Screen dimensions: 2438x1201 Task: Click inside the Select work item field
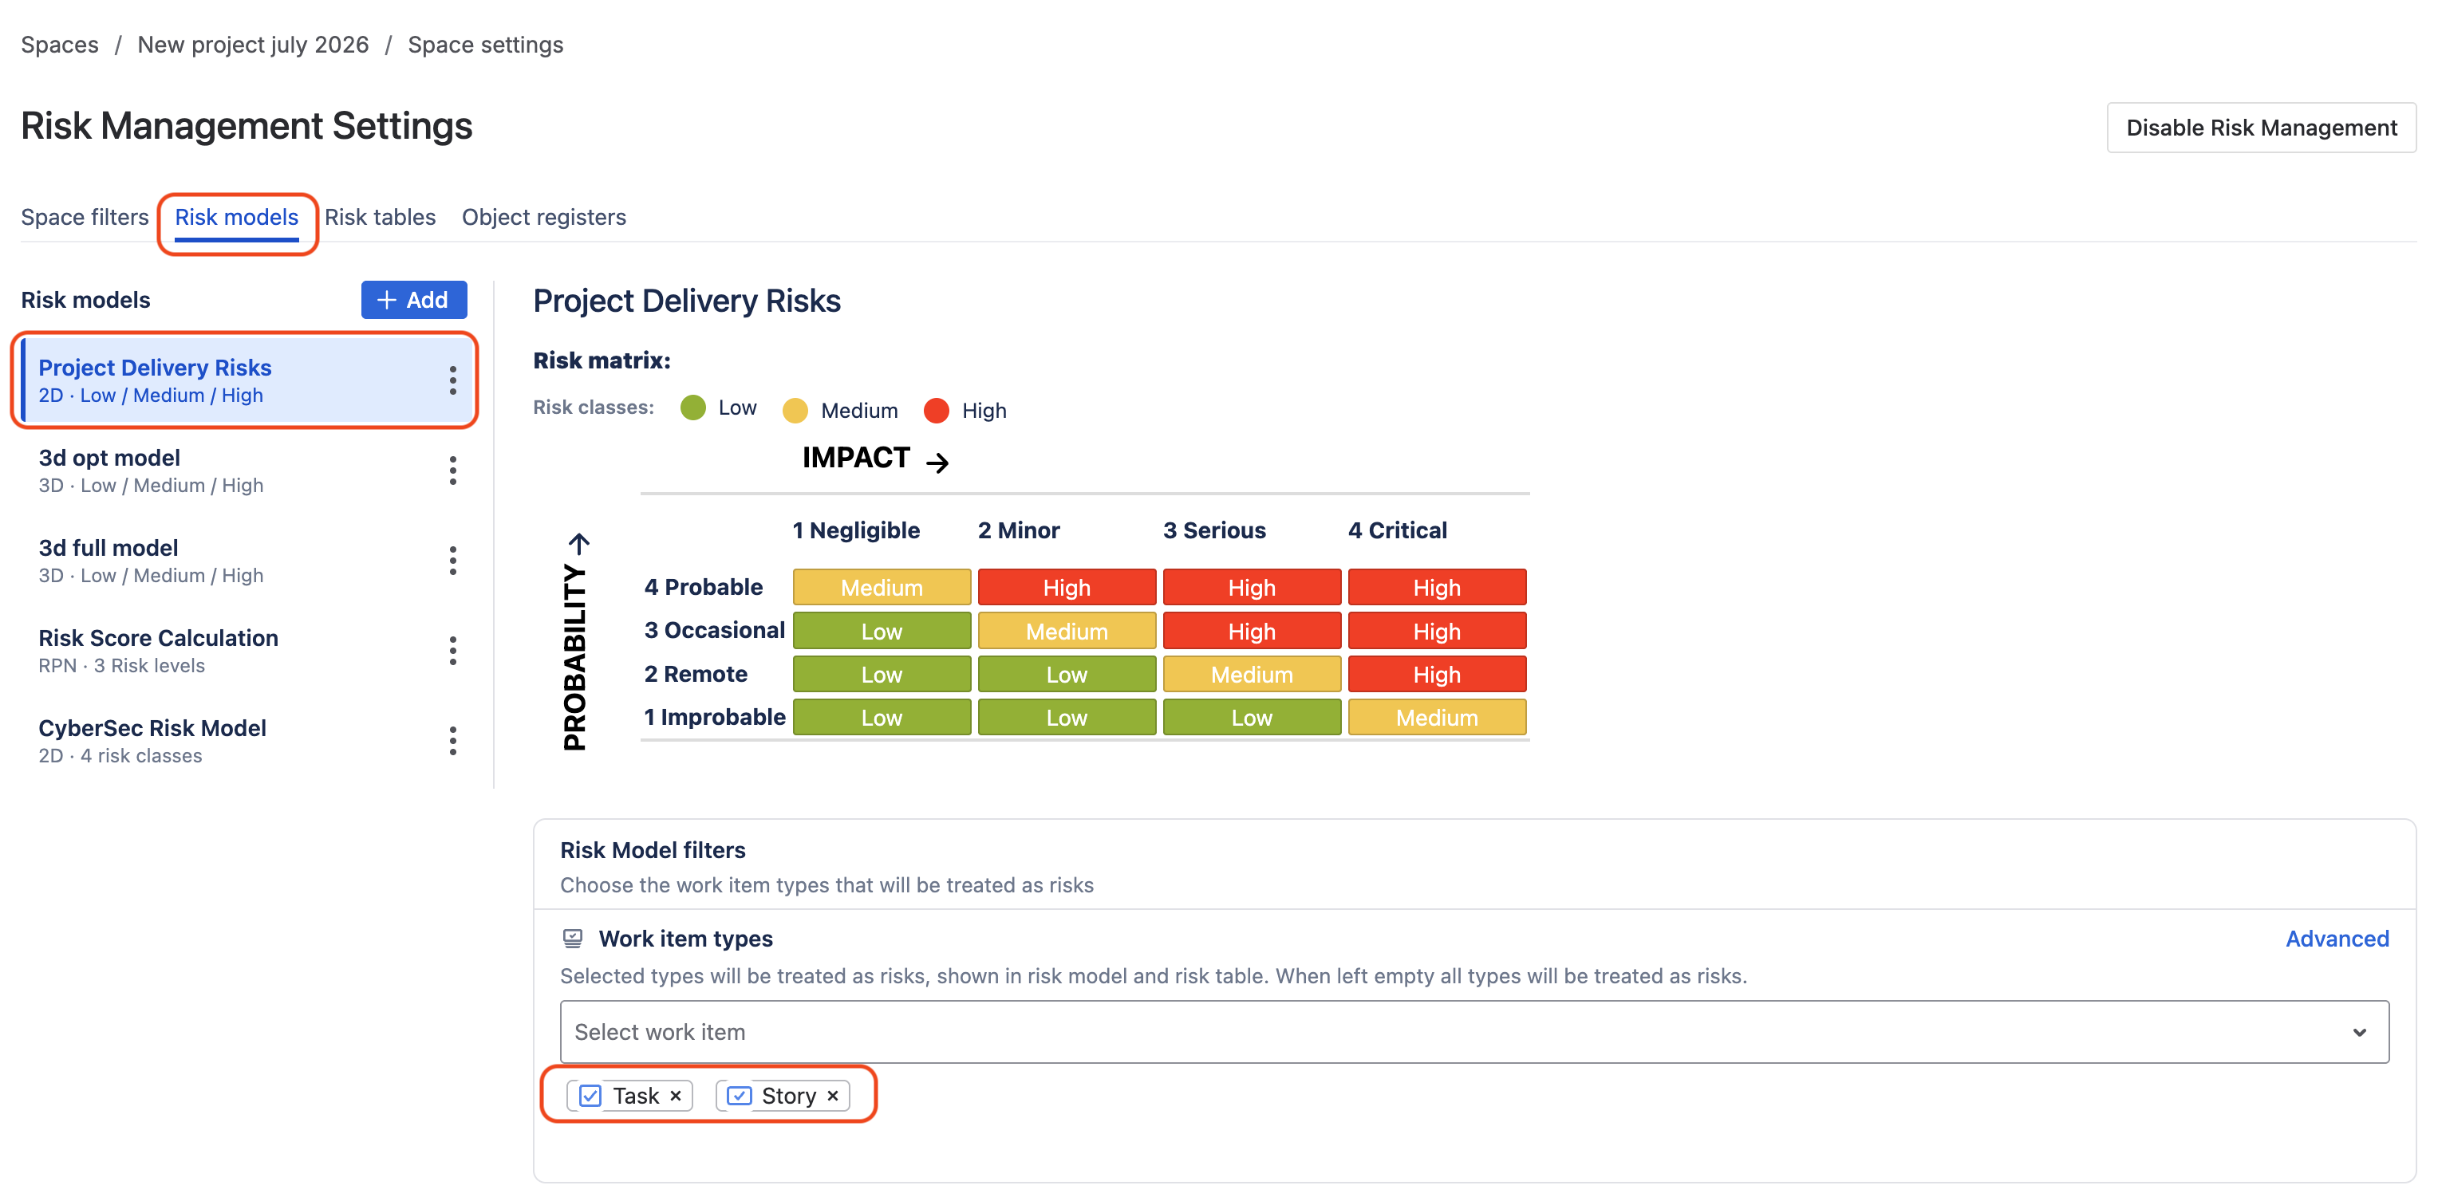point(1473,1032)
